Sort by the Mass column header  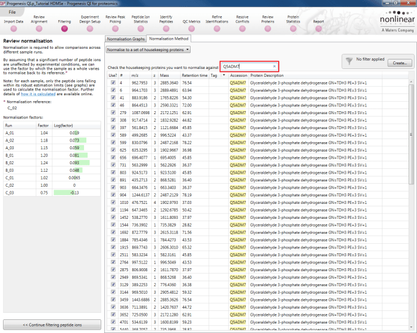pos(169,76)
